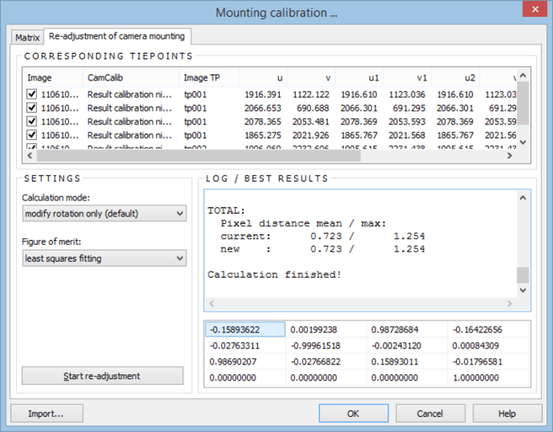Open the Calculation mode dropdown
The image size is (553, 432).
(104, 213)
